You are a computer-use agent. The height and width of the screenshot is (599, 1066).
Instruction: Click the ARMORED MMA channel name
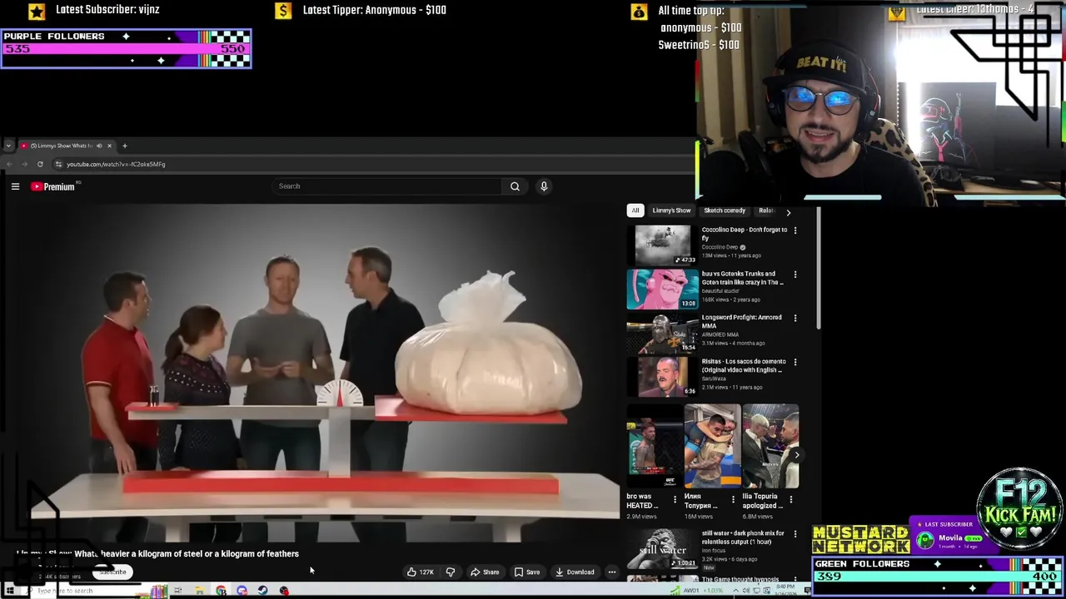[x=720, y=334]
